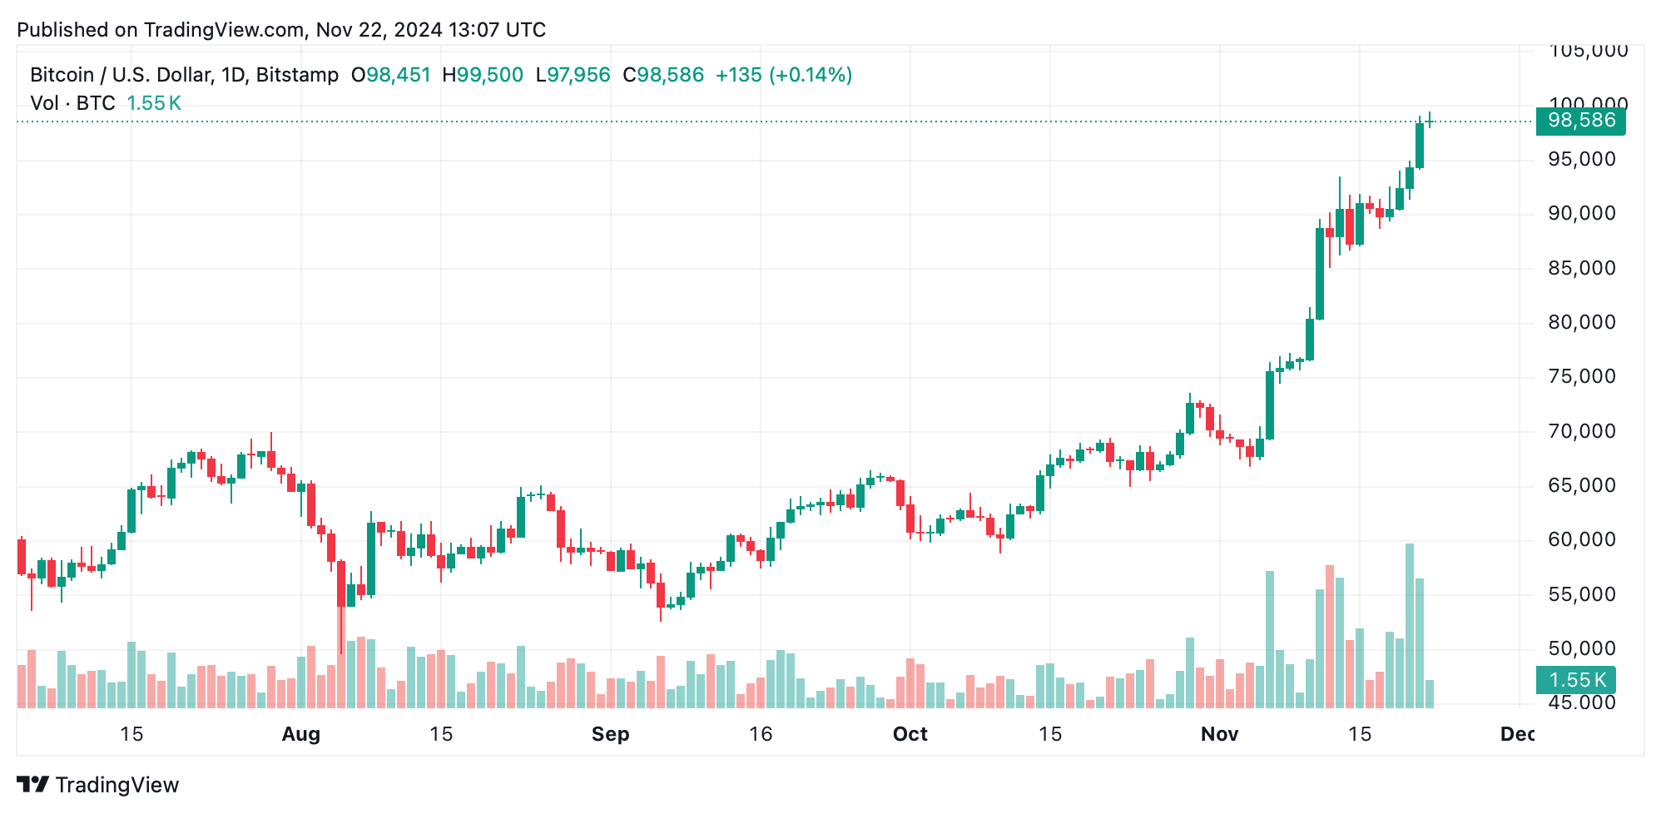Click the open value O98,451
Viewport: 1661px width, 814px height.
(390, 75)
